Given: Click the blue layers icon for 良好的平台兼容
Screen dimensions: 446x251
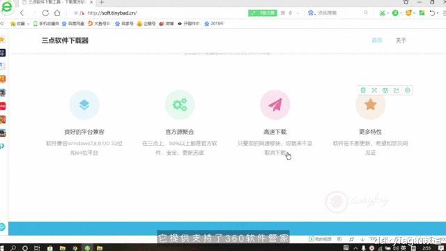Looking at the screenshot, I should point(84,105).
